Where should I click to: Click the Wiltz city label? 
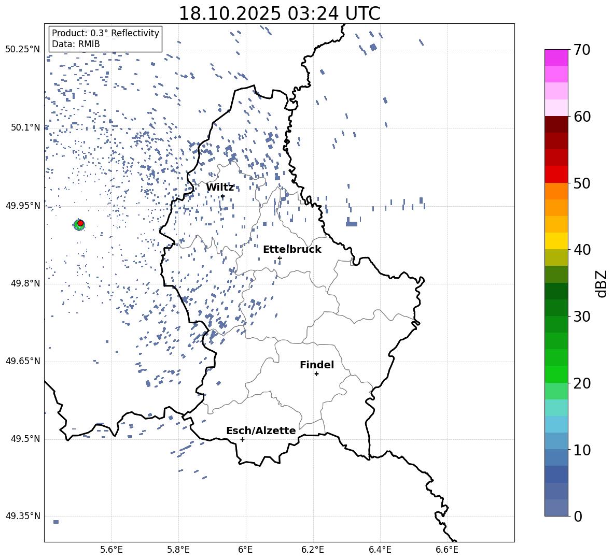pyautogui.click(x=220, y=188)
